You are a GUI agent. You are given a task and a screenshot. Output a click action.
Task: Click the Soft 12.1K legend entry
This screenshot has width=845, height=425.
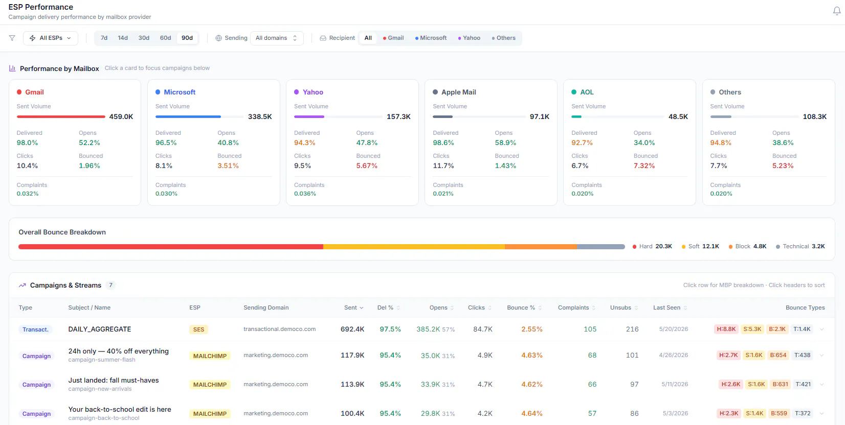click(700, 247)
